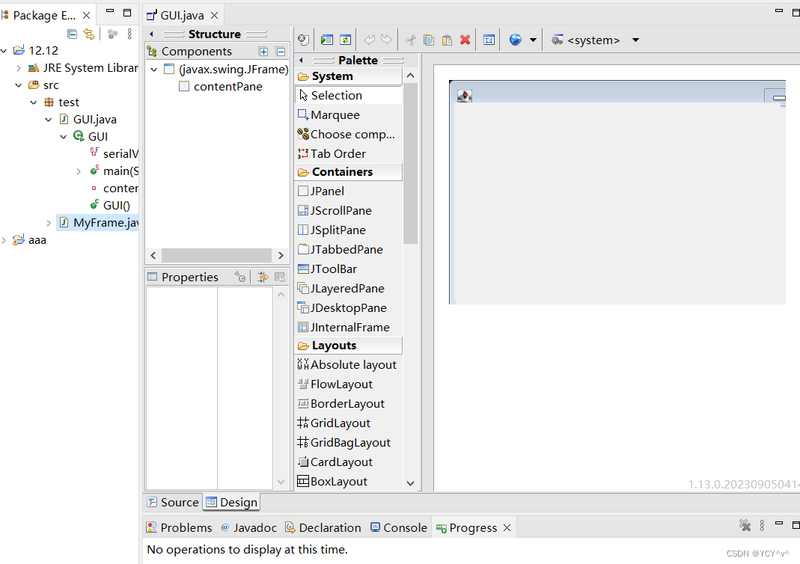Collapse the 12.12 project node
The height and width of the screenshot is (564, 800).
pos(4,50)
